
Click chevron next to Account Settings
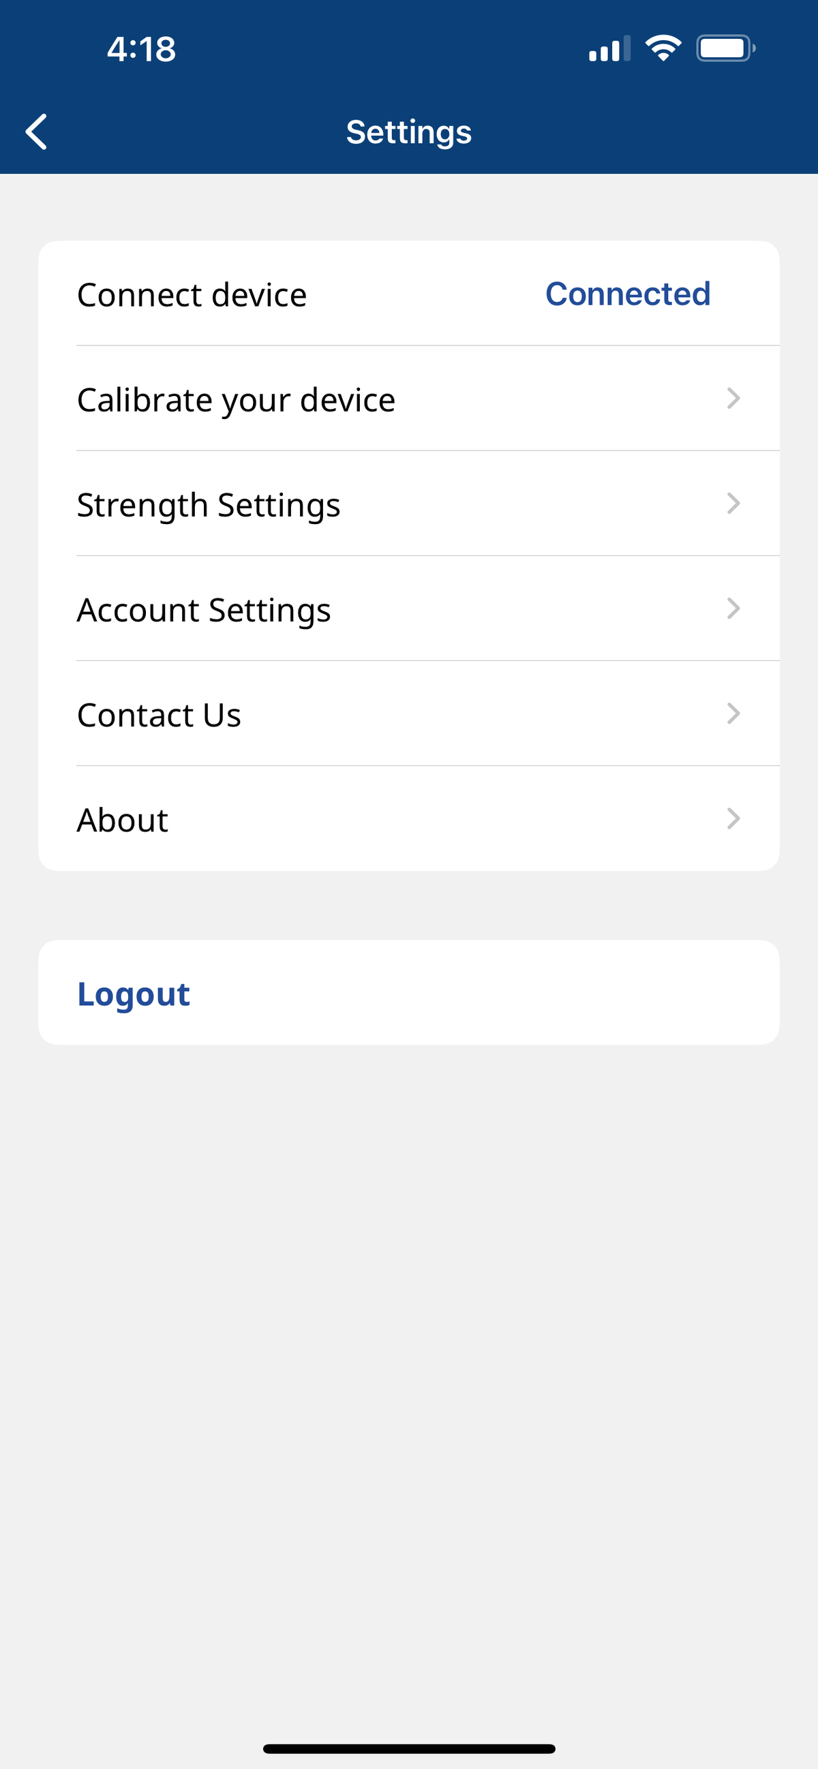tap(733, 609)
